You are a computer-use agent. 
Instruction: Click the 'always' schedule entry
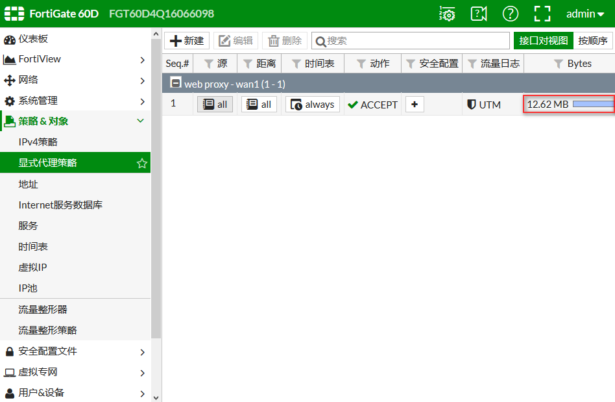313,105
